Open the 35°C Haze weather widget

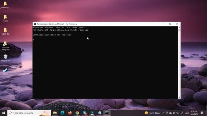point(152,113)
